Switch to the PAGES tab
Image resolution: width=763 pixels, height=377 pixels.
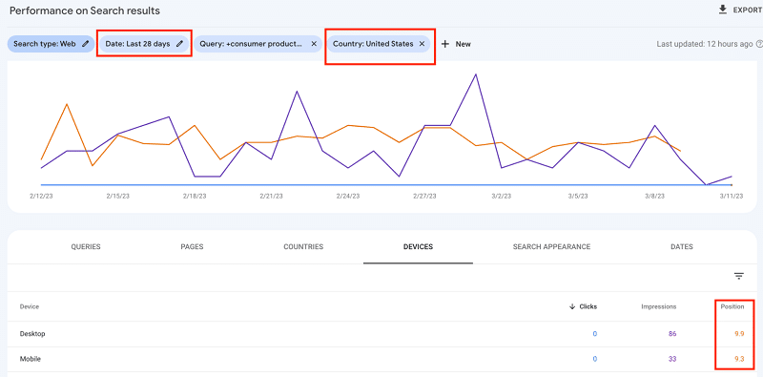click(x=192, y=247)
